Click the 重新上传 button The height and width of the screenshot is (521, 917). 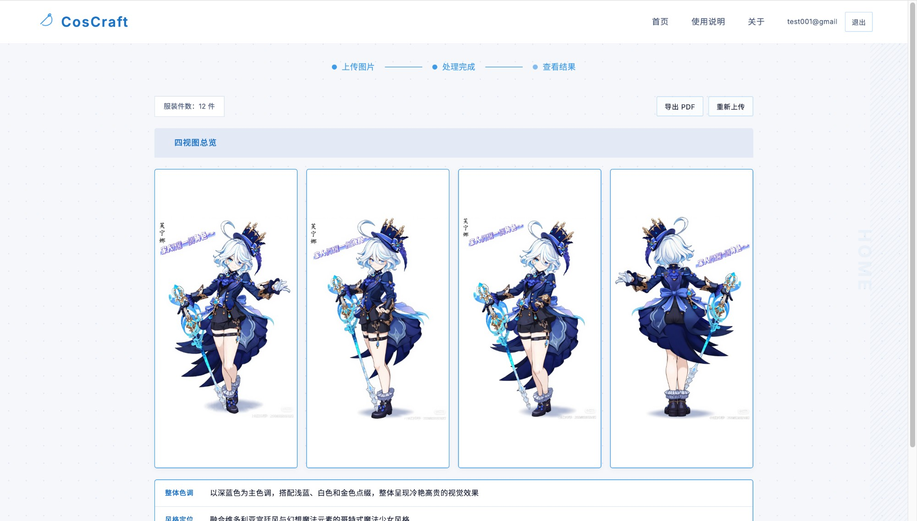click(730, 106)
